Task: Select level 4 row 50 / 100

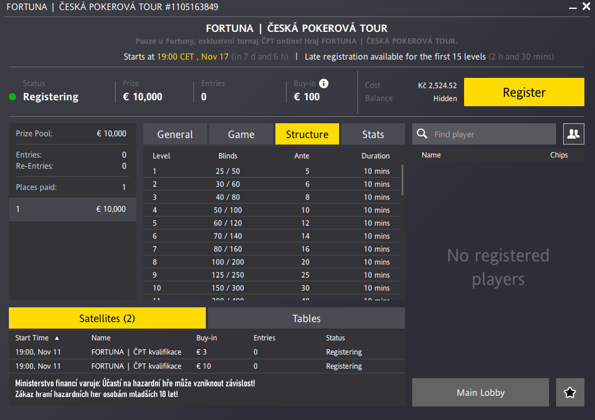Action: (272, 209)
